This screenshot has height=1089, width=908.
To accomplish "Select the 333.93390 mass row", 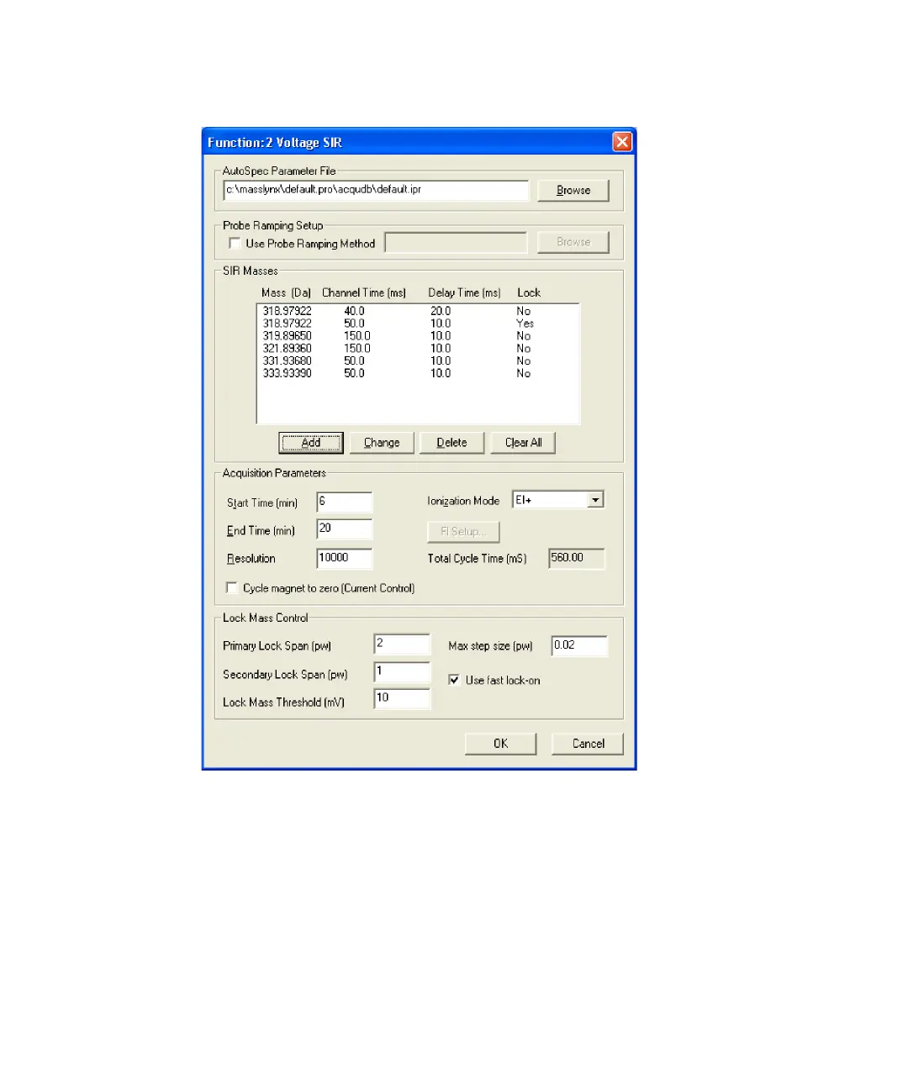I will click(417, 373).
